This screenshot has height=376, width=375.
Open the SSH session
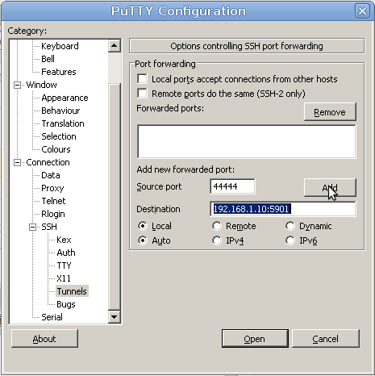pyautogui.click(x=255, y=339)
